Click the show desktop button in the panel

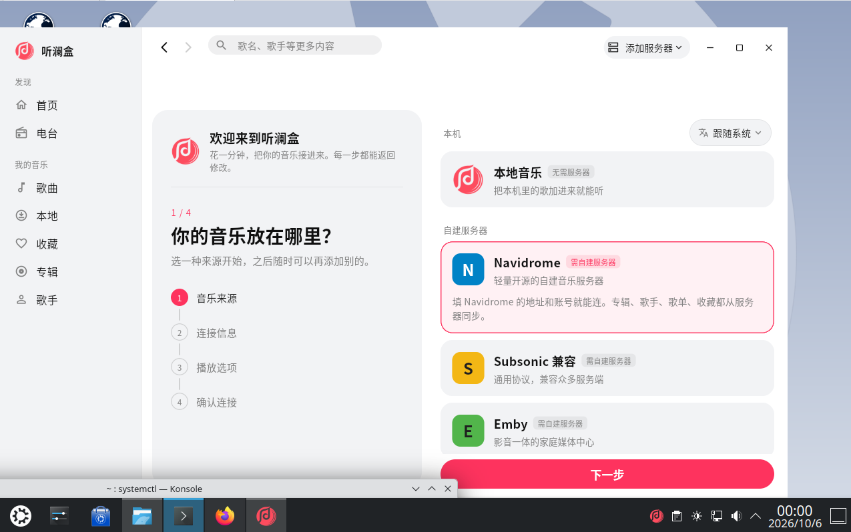(x=838, y=515)
